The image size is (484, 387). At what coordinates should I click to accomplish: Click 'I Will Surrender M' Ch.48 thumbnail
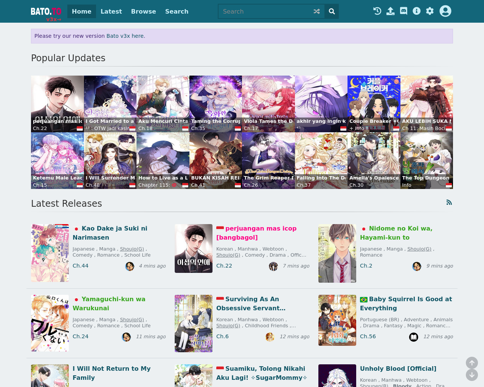coord(110,161)
